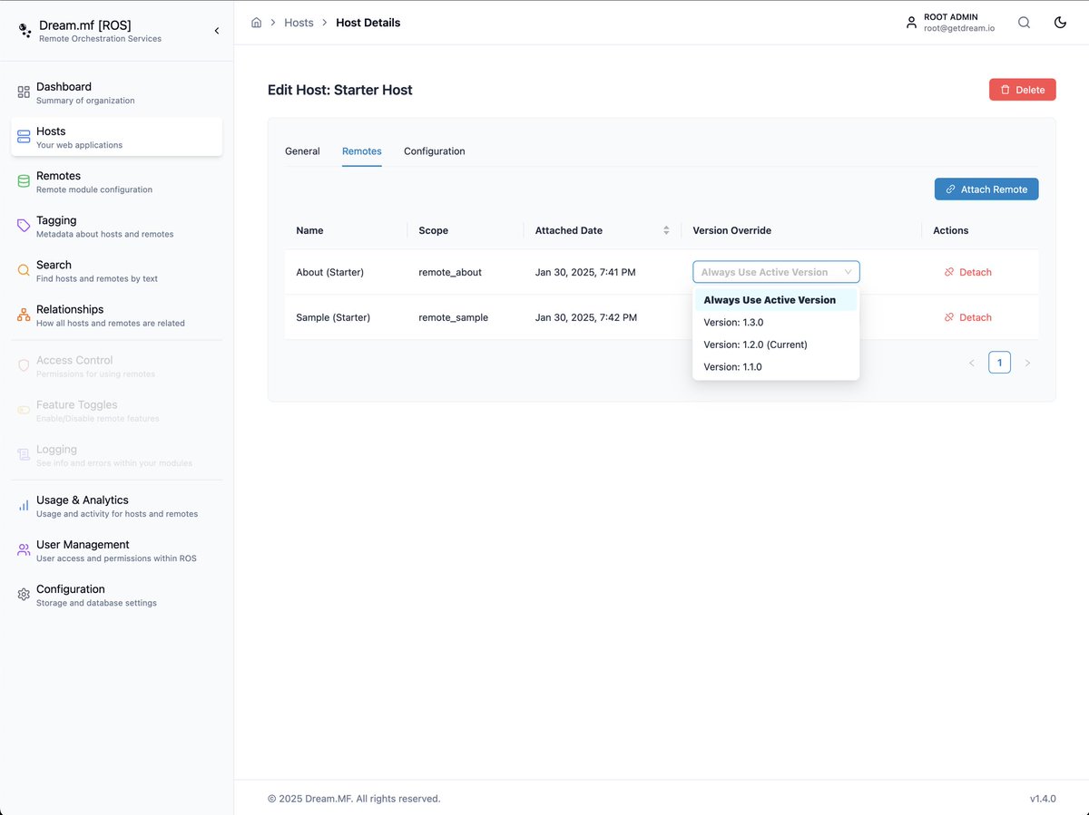1089x815 pixels.
Task: Open Remotes module configuration in sidebar
Action: click(x=117, y=181)
